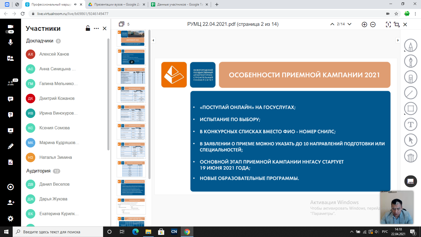
Task: Show hidden system tray icons
Action: click(352, 232)
